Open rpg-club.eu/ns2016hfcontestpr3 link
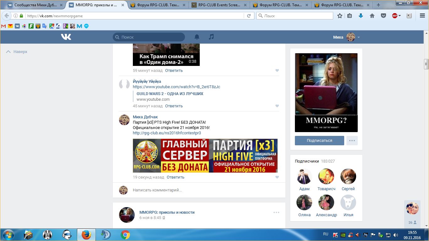 tap(167, 133)
